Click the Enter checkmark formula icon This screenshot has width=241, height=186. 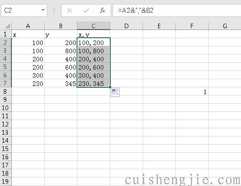86,10
